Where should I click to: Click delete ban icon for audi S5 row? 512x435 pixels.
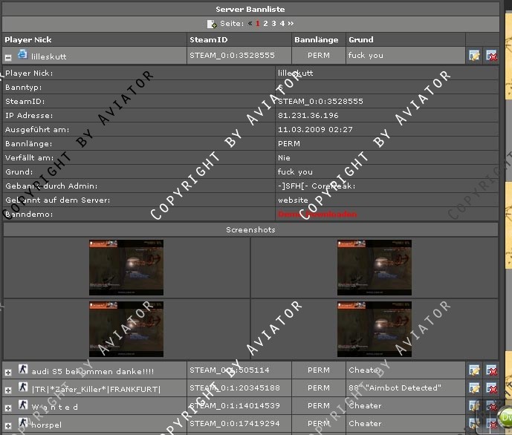[491, 370]
